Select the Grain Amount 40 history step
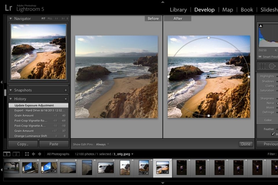Viewport: 278px width, 185px height. click(x=38, y=115)
